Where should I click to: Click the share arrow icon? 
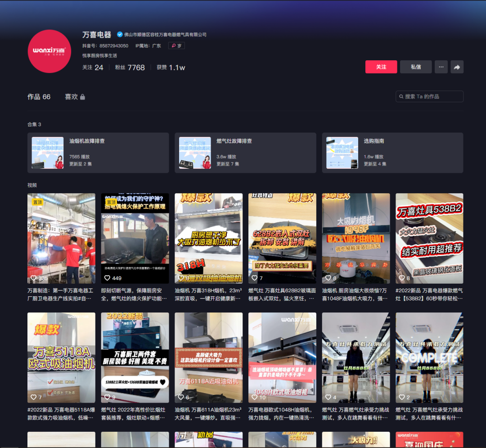point(457,67)
